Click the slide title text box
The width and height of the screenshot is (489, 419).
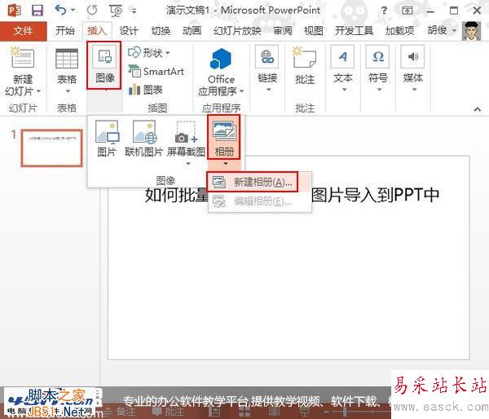pos(292,195)
